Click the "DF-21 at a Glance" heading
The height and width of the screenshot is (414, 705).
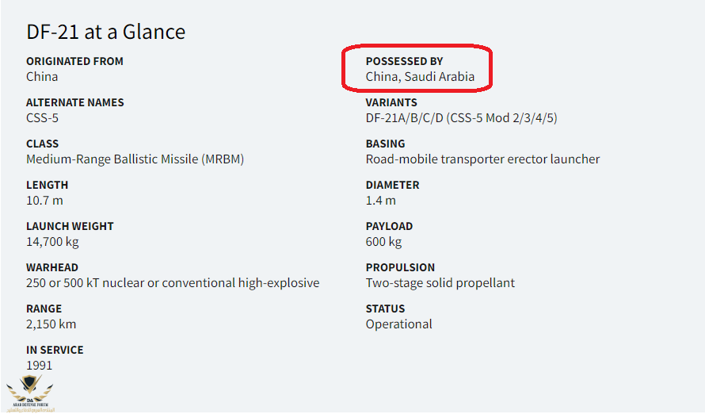(105, 32)
